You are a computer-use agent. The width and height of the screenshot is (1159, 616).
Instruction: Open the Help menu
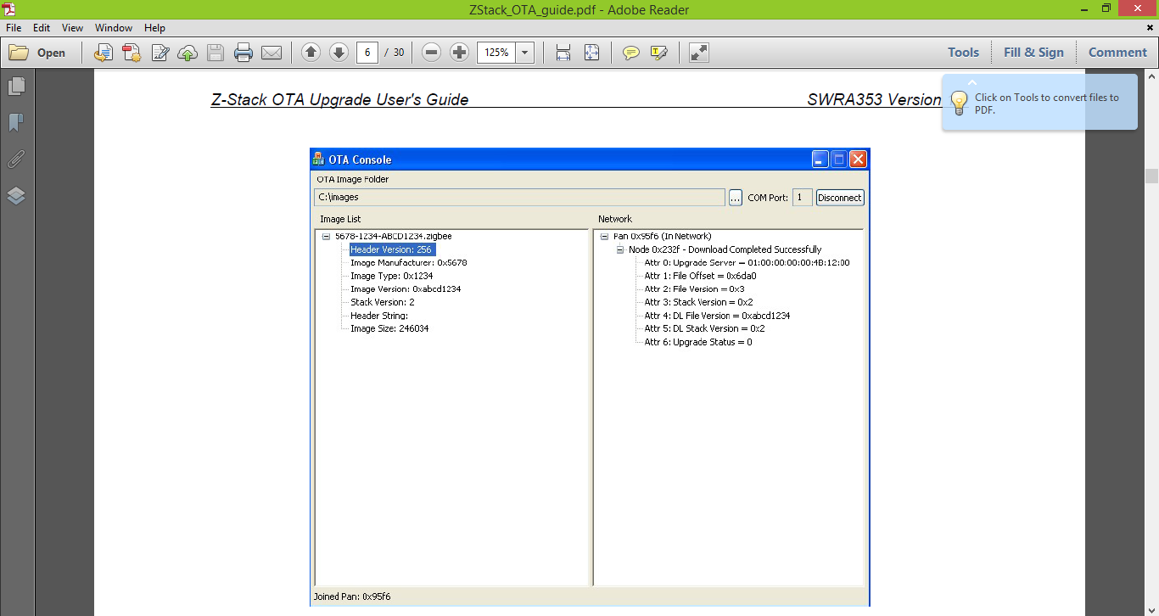pyautogui.click(x=154, y=28)
